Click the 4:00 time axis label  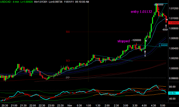(144, 105)
